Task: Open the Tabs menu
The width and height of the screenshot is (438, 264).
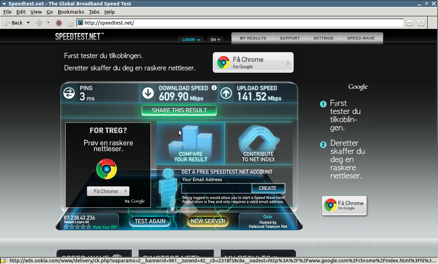Action: pos(94,12)
